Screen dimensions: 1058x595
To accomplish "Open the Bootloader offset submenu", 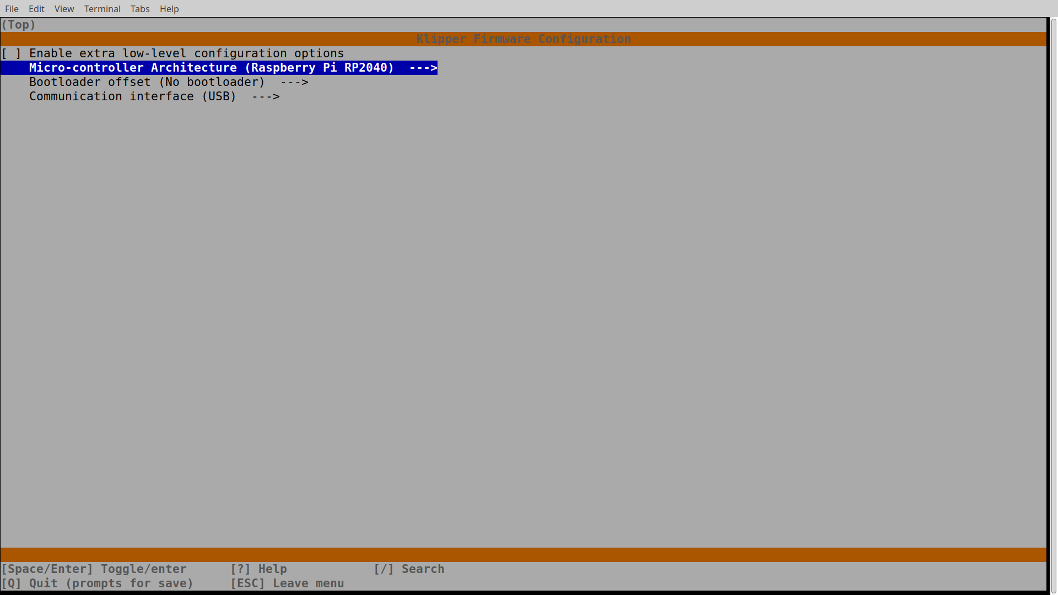I will click(x=147, y=82).
